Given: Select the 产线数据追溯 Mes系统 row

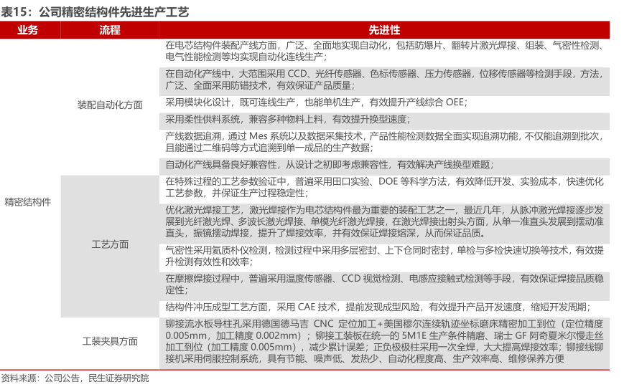Looking at the screenshot, I should [x=384, y=141].
